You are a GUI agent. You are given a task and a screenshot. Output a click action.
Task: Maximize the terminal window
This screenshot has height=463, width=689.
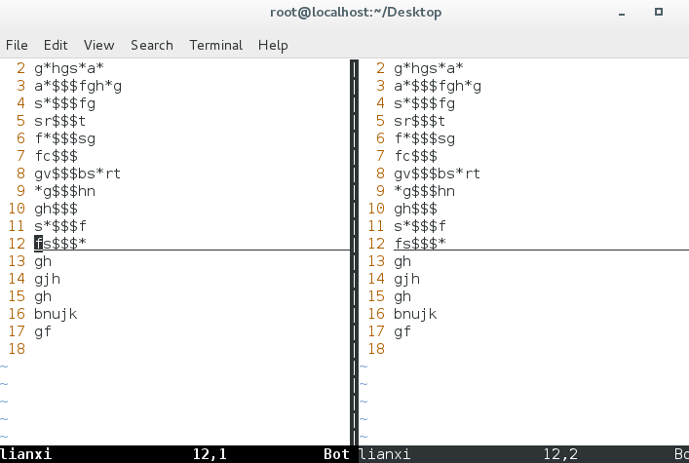click(658, 12)
